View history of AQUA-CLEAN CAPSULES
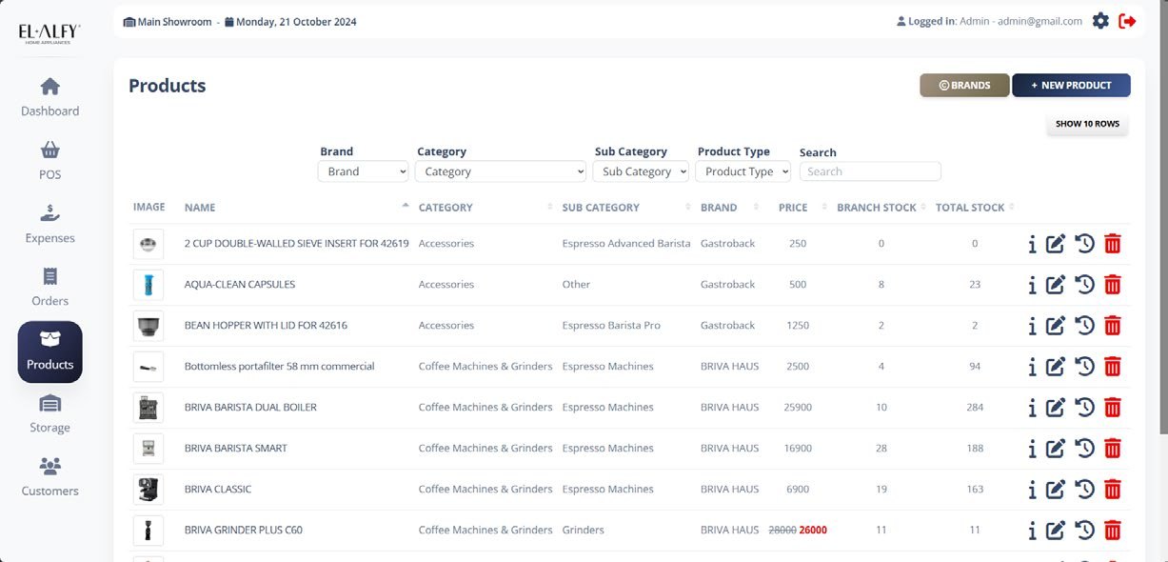 pyautogui.click(x=1084, y=285)
